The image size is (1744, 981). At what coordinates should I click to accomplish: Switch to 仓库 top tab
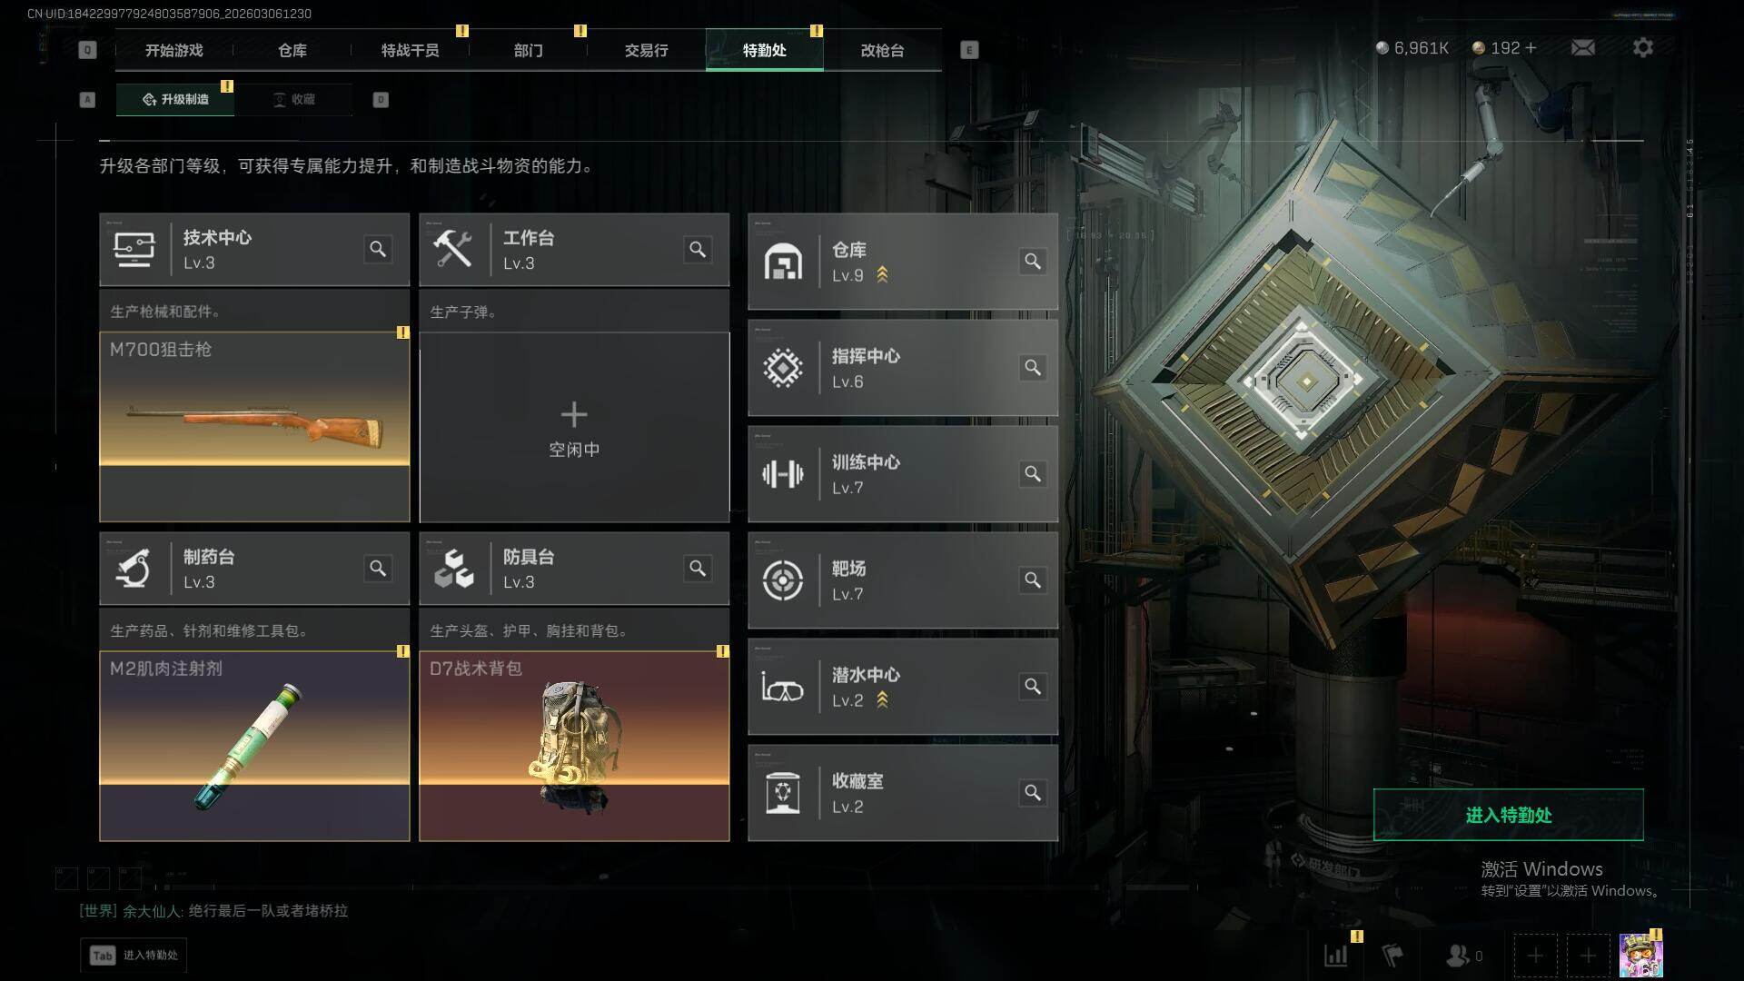click(x=292, y=50)
